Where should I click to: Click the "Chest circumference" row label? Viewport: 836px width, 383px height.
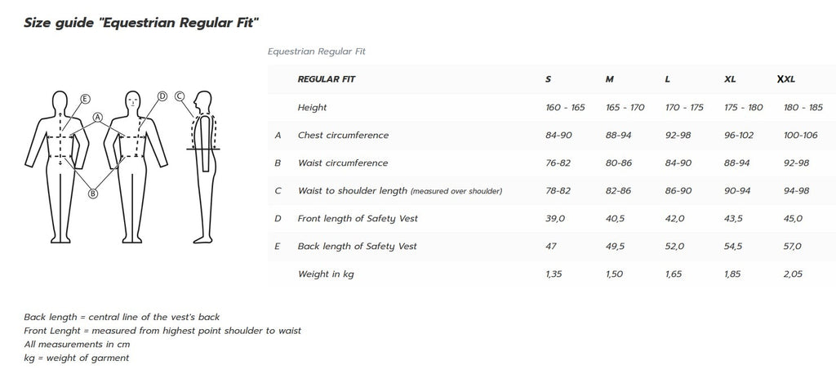click(x=343, y=135)
